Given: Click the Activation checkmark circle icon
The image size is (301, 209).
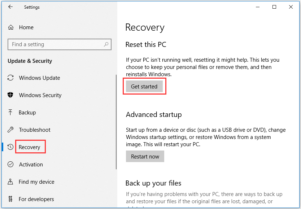Looking at the screenshot, I should tap(10, 164).
